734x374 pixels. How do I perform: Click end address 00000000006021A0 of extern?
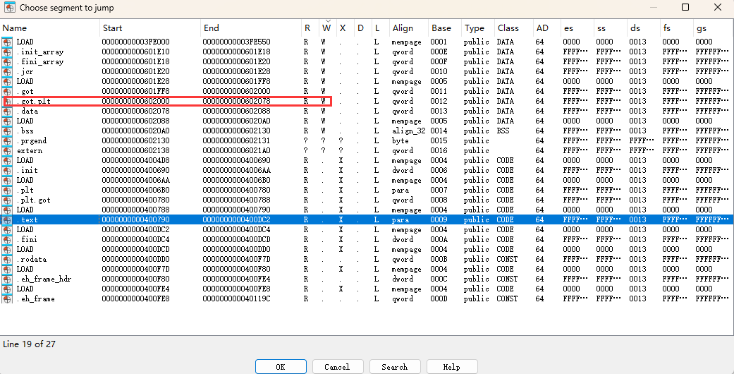[236, 150]
